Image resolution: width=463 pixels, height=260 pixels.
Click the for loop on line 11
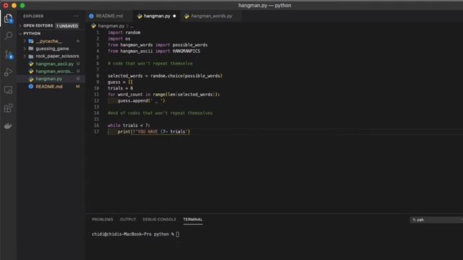click(x=163, y=95)
